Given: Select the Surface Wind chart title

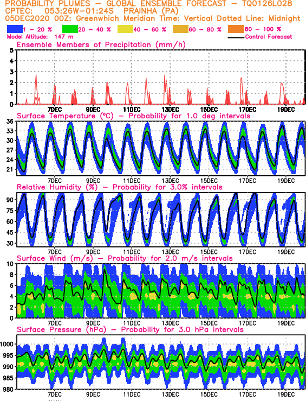Looking at the screenshot, I should [x=125, y=258].
